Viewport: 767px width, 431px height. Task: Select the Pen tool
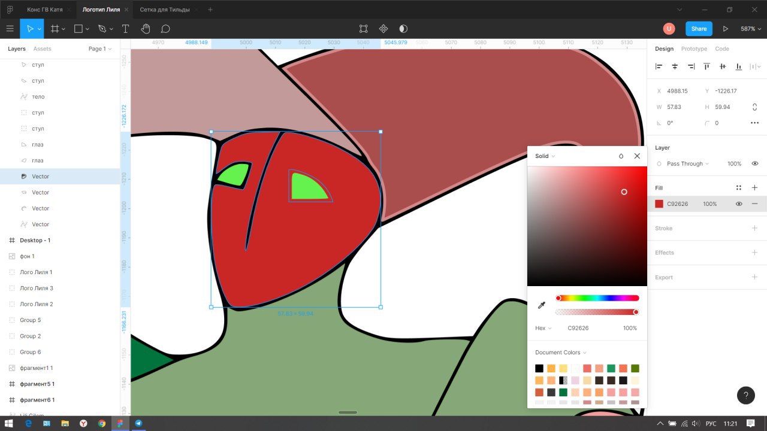(x=102, y=29)
